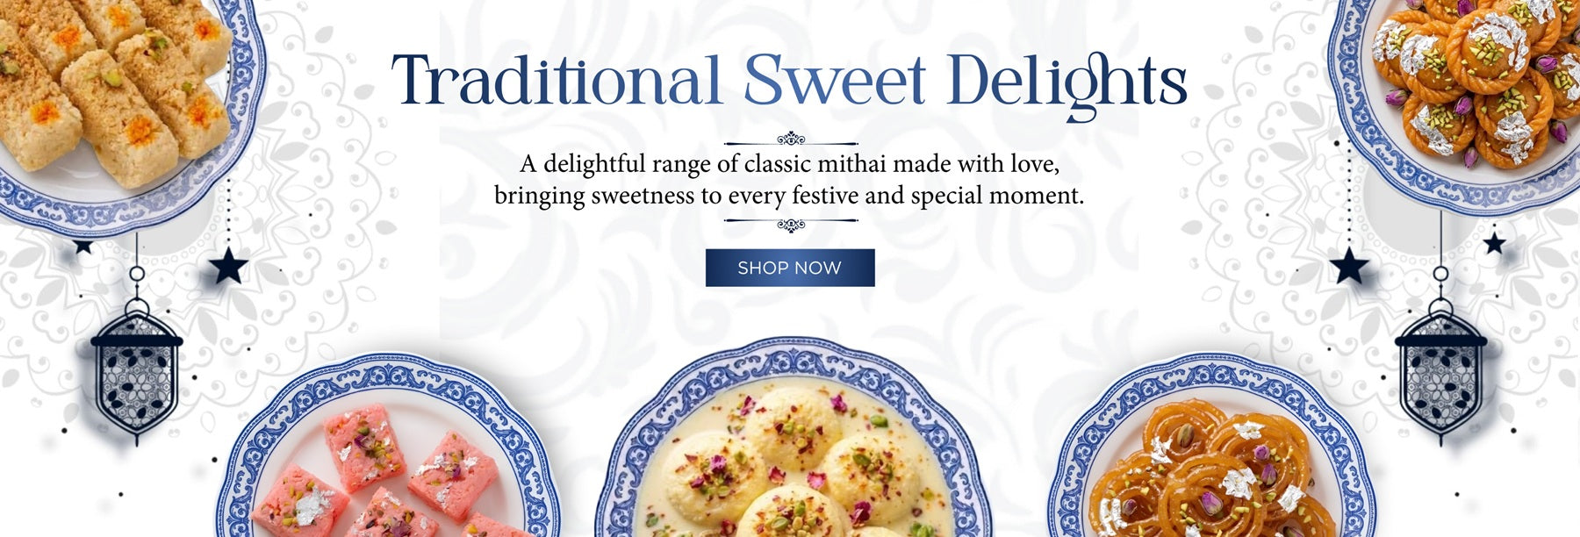1580x537 pixels.
Task: Click the large star left of the right lantern
Action: [x=1349, y=265]
